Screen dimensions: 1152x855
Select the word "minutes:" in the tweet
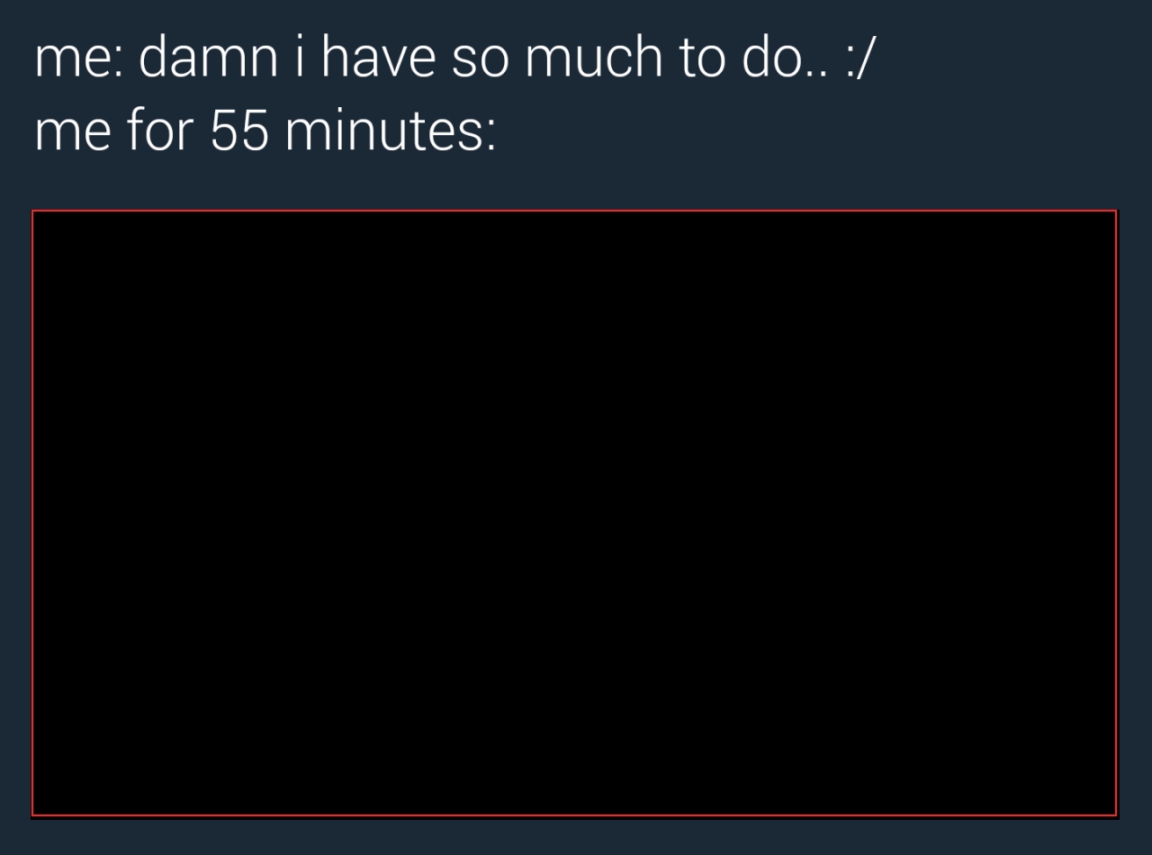(x=391, y=130)
